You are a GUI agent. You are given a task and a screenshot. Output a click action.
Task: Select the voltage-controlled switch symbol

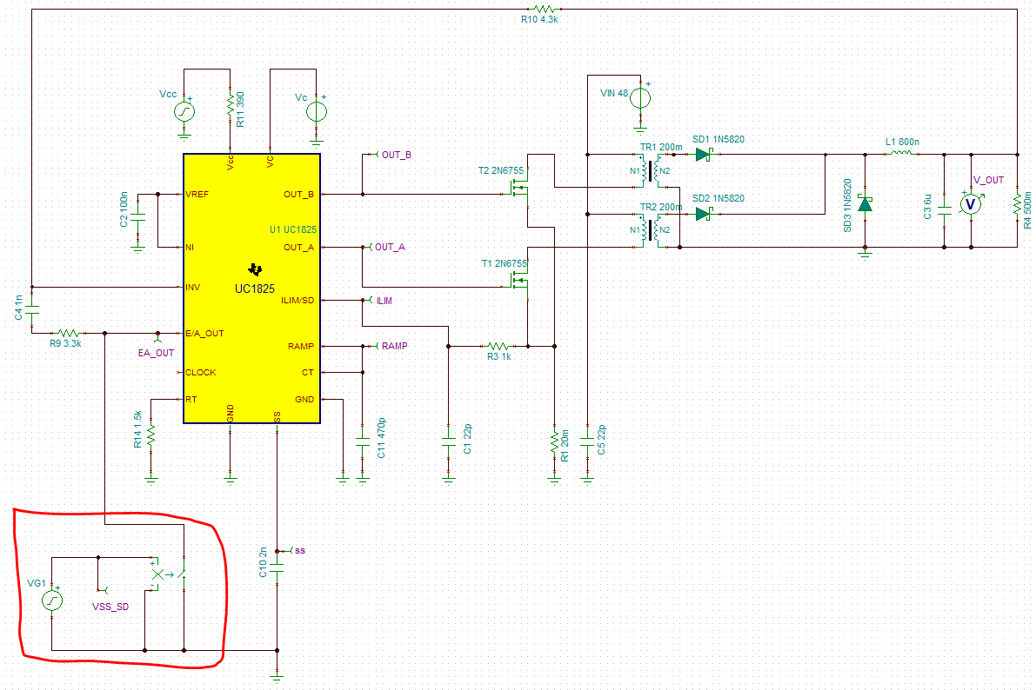coord(169,574)
